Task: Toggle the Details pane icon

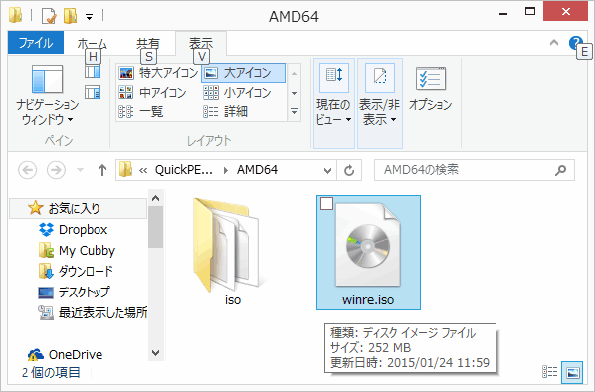Action: pos(93,93)
